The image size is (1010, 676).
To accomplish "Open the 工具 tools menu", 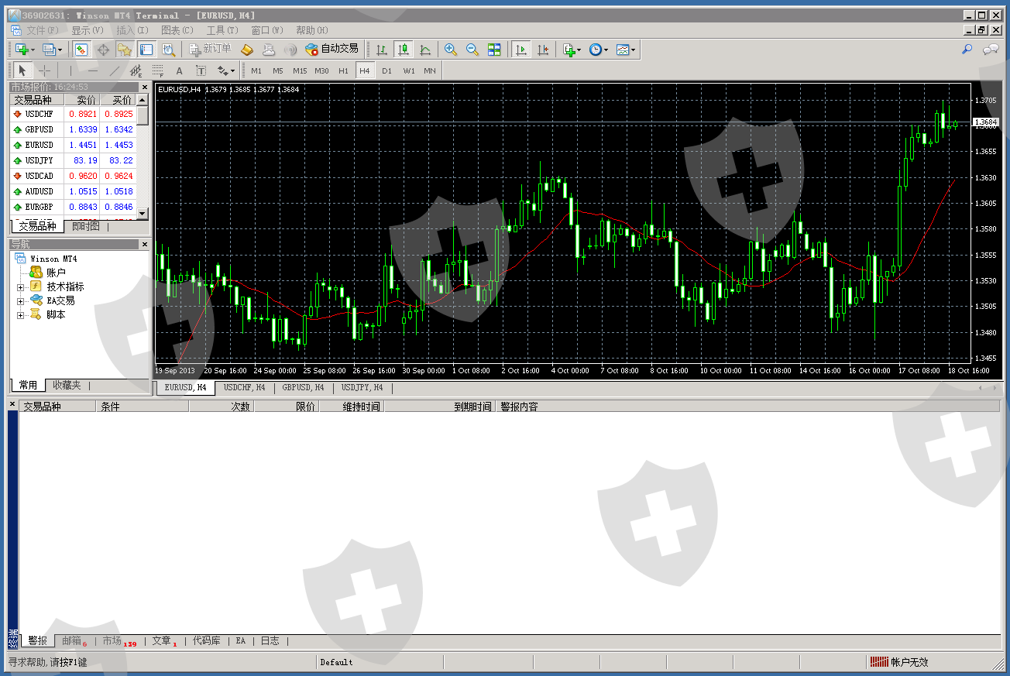I will [222, 30].
